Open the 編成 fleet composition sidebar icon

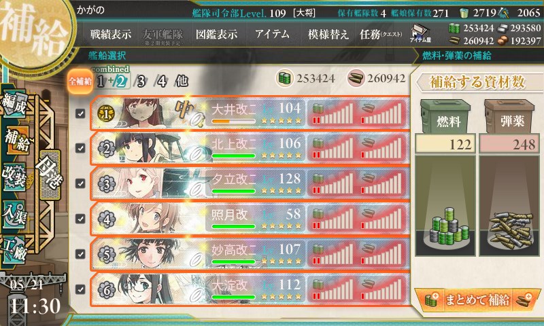tap(14, 104)
